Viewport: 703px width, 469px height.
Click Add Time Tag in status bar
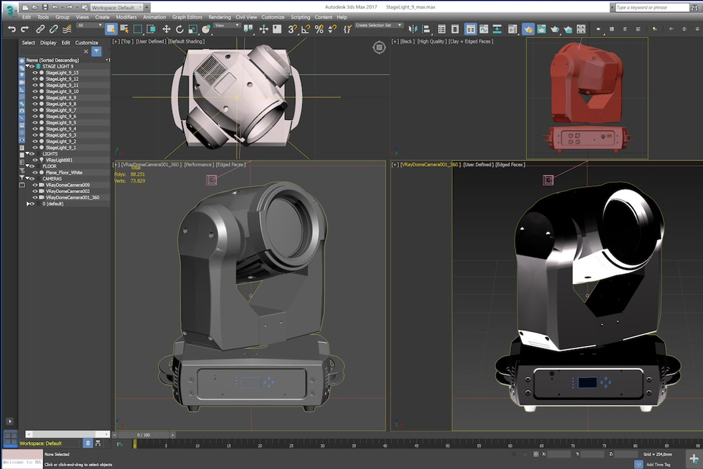click(658, 464)
